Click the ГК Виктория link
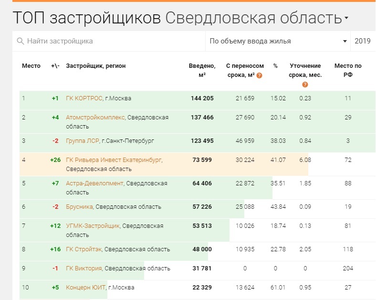The width and height of the screenshot is (376, 300). (x=84, y=268)
